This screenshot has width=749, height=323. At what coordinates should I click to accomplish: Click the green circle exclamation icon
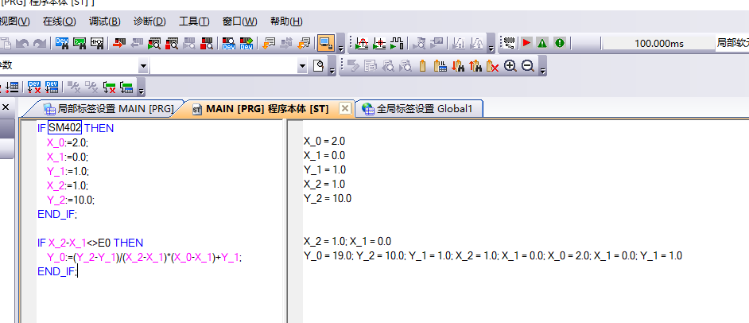tap(559, 43)
